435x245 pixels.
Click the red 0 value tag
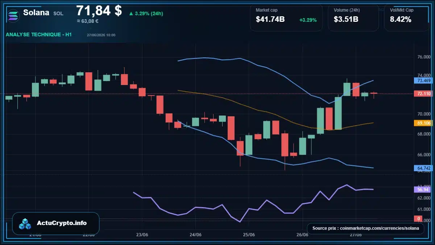(418, 219)
